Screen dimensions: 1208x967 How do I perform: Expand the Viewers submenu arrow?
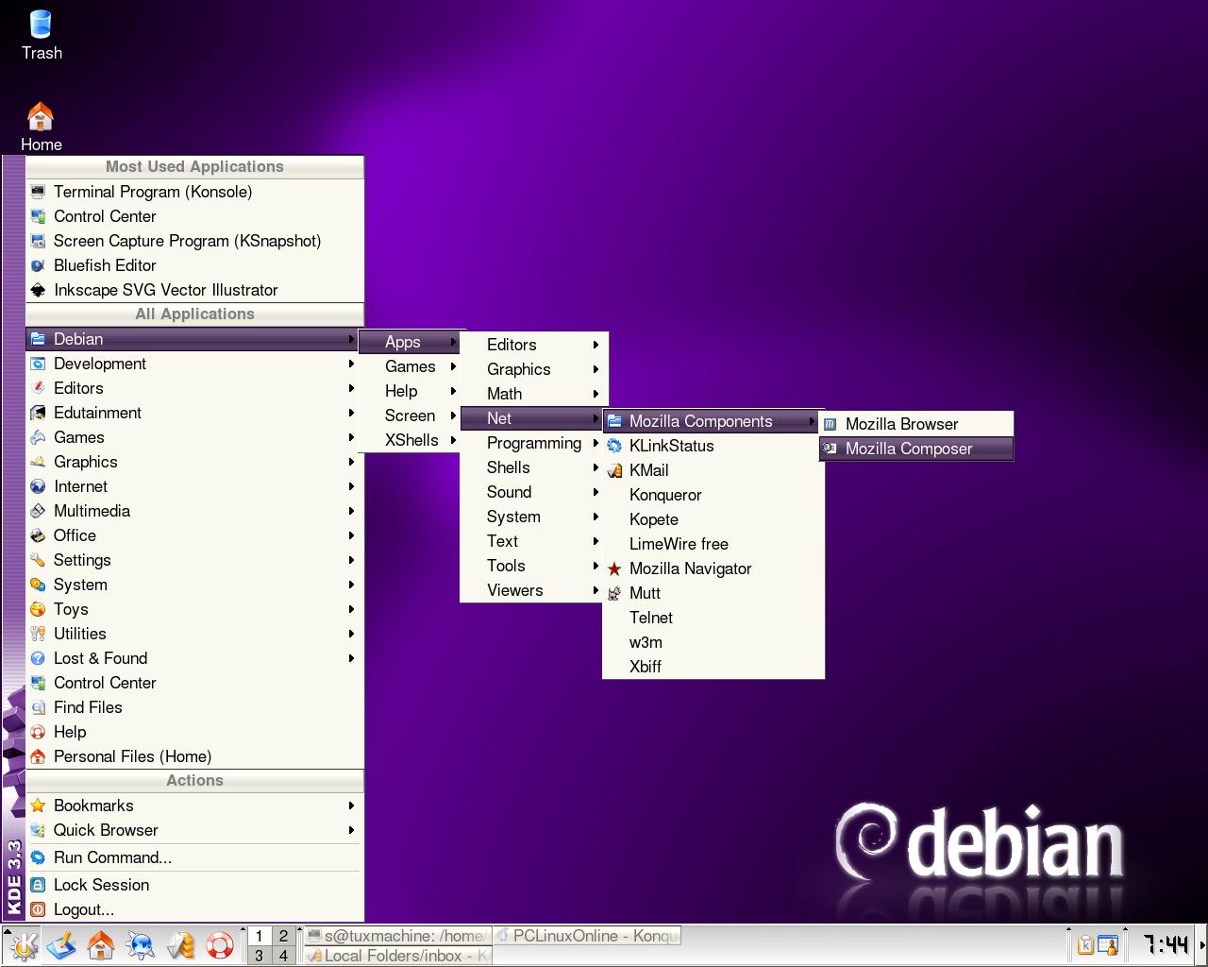(x=596, y=590)
